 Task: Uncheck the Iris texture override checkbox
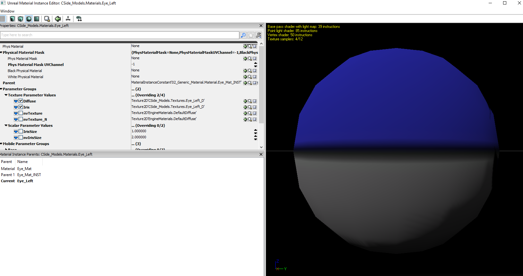21,107
